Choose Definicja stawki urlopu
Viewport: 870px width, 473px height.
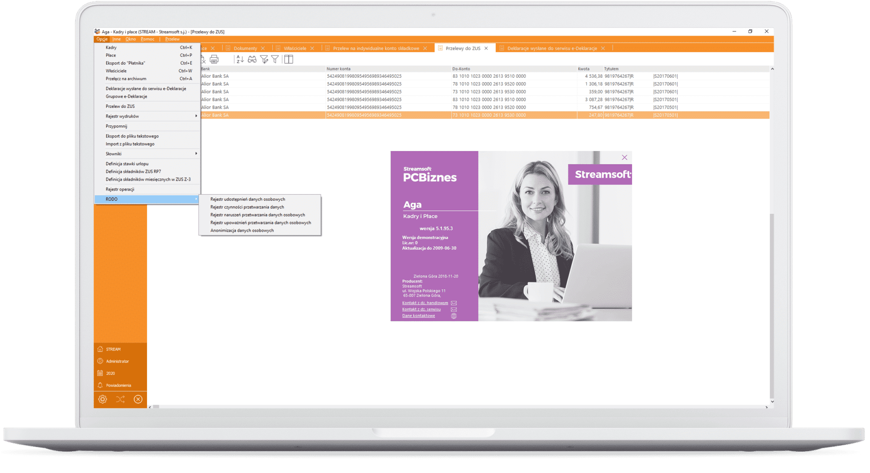tap(147, 164)
